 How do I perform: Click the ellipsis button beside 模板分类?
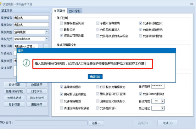[46, 47]
